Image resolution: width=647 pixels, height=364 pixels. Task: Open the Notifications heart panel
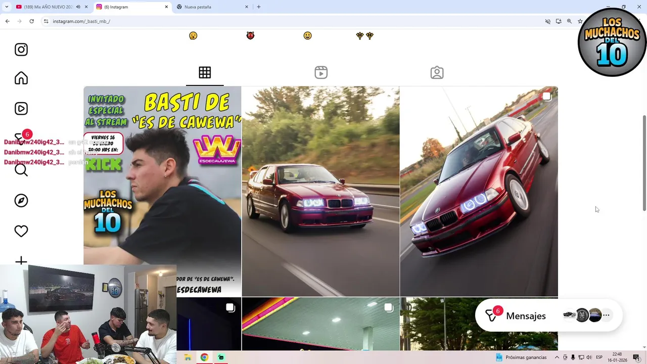[x=21, y=231]
